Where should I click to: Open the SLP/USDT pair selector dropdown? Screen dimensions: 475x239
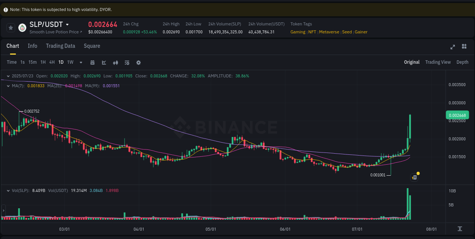[x=68, y=24]
